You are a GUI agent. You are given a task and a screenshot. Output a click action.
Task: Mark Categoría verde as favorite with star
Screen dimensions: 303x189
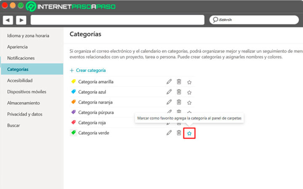pos(189,134)
